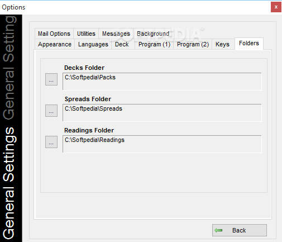The image size is (282, 242).
Task: Click the General Settings side banner
Action: [x=11, y=128]
